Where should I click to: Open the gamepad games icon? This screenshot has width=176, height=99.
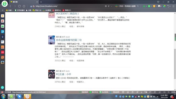[x=159, y=6]
